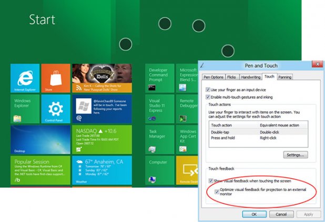The width and height of the screenshot is (325, 222).
Task: Open the NASDAQ stocks tile
Action: pyautogui.click(x=102, y=140)
